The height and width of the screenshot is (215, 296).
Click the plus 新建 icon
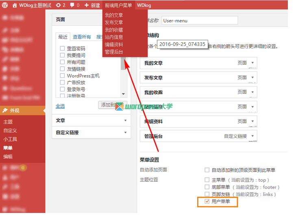[x=87, y=5]
